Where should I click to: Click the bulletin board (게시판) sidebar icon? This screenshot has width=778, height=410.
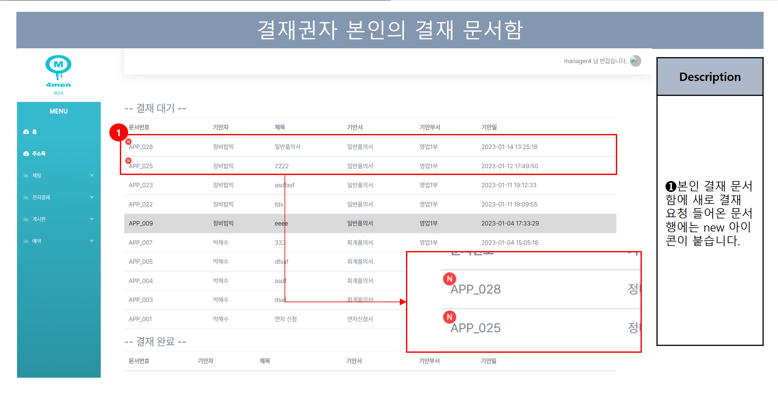pos(26,219)
